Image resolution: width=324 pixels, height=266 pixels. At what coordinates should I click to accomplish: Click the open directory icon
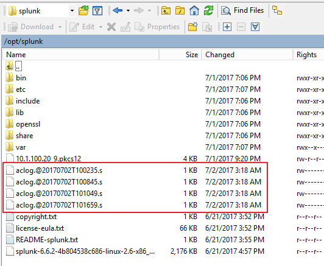83,10
